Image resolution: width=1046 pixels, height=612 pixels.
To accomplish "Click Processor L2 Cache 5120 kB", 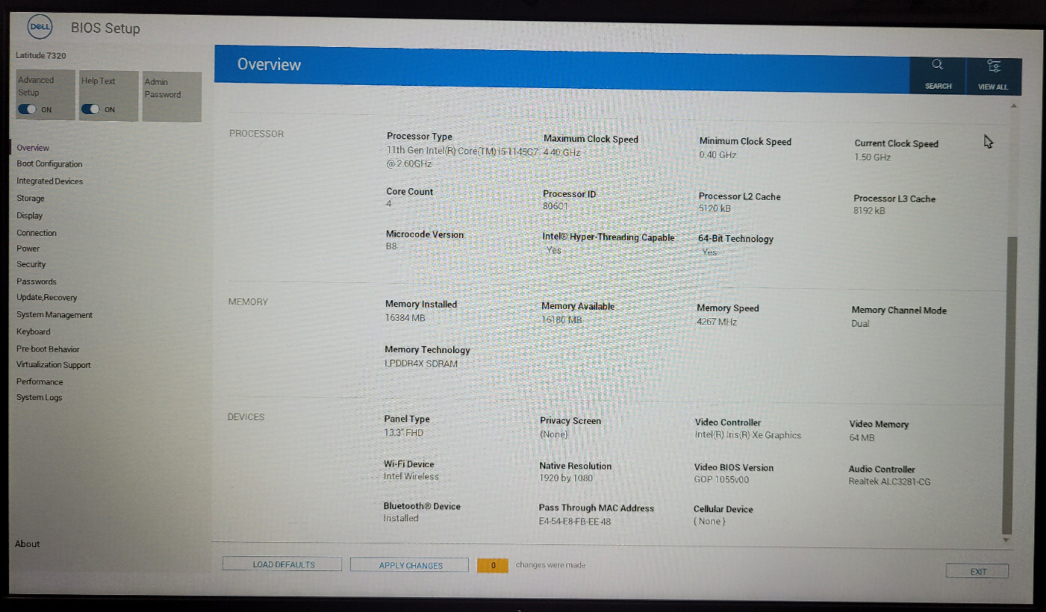I will click(x=715, y=208).
